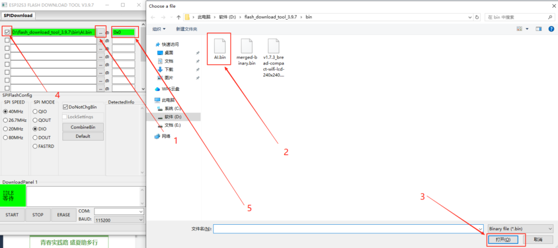Select 40MHz SPI speed
Screen dimensions: 558x248
(5, 111)
